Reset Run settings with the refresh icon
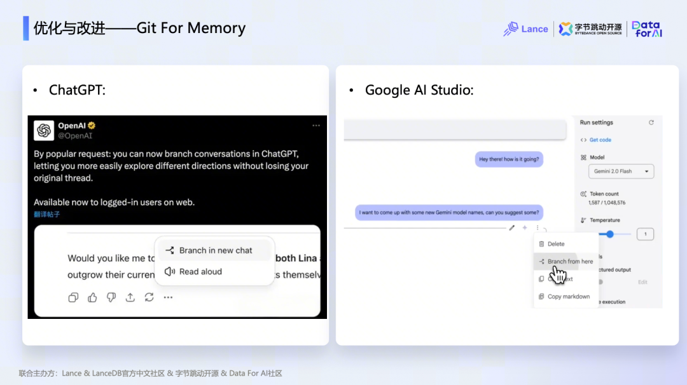The image size is (687, 385). 651,123
